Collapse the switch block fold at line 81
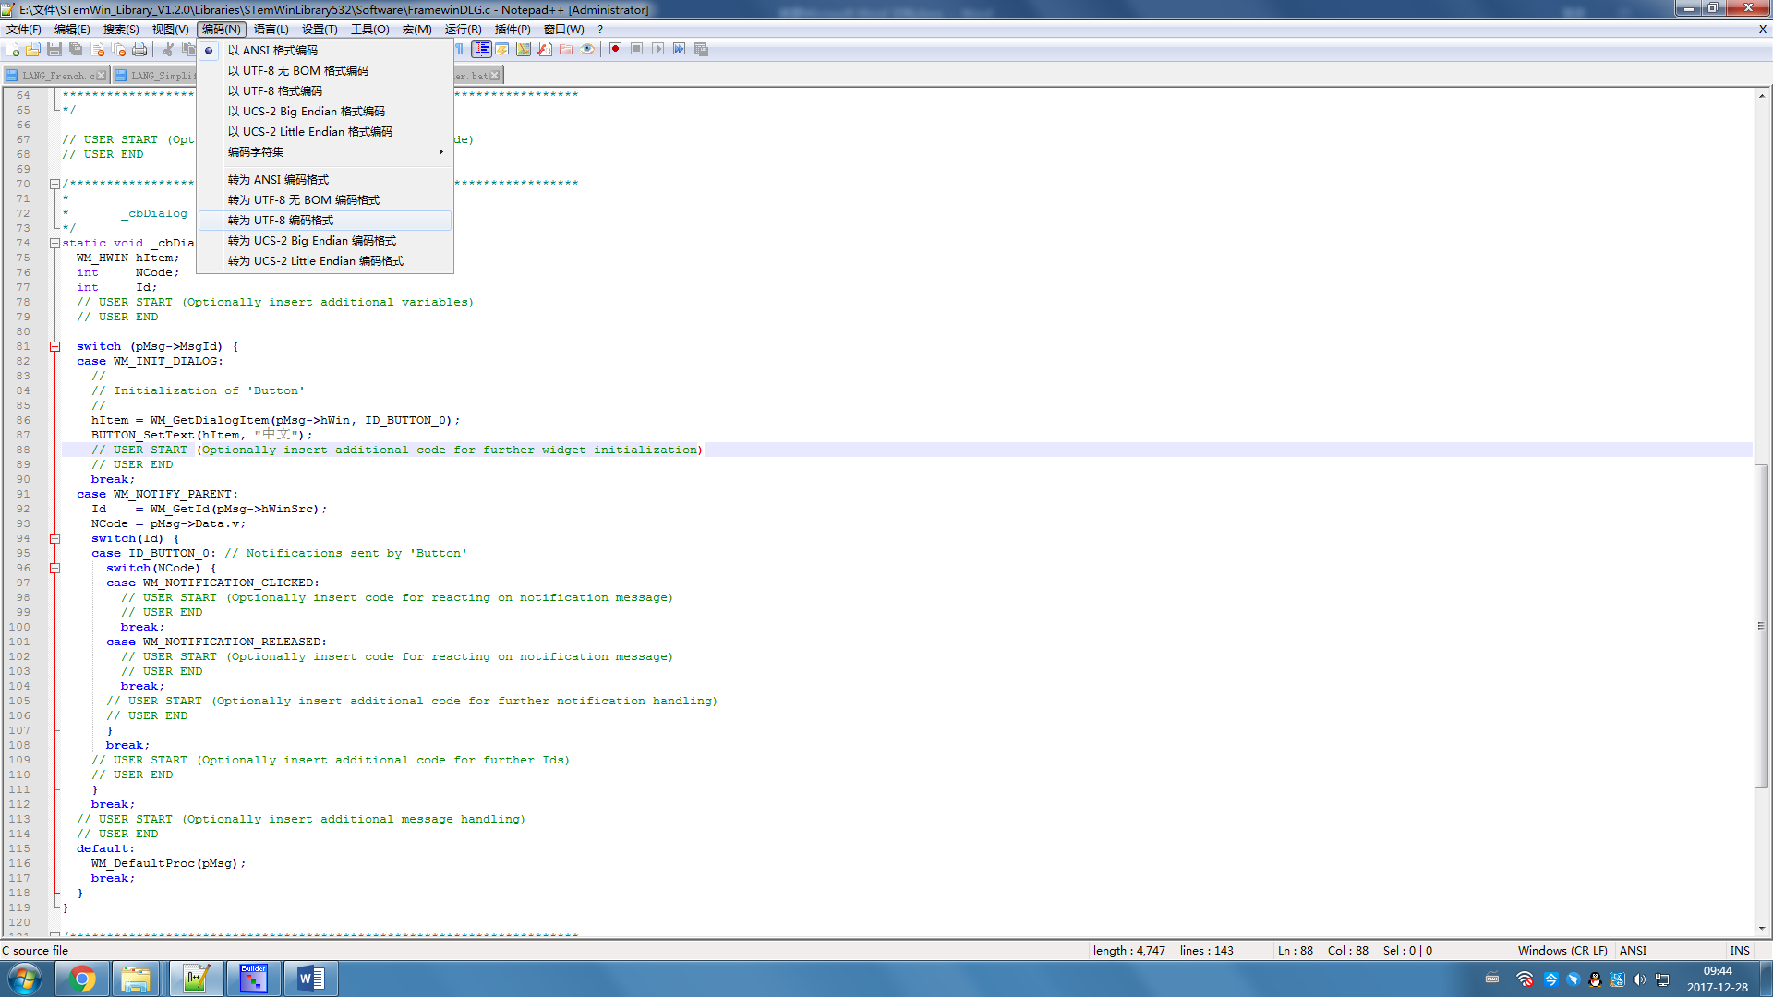Image resolution: width=1773 pixels, height=997 pixels. tap(54, 346)
